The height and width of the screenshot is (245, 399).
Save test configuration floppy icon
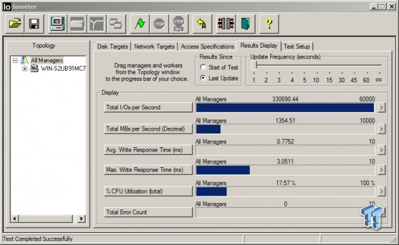pos(34,24)
